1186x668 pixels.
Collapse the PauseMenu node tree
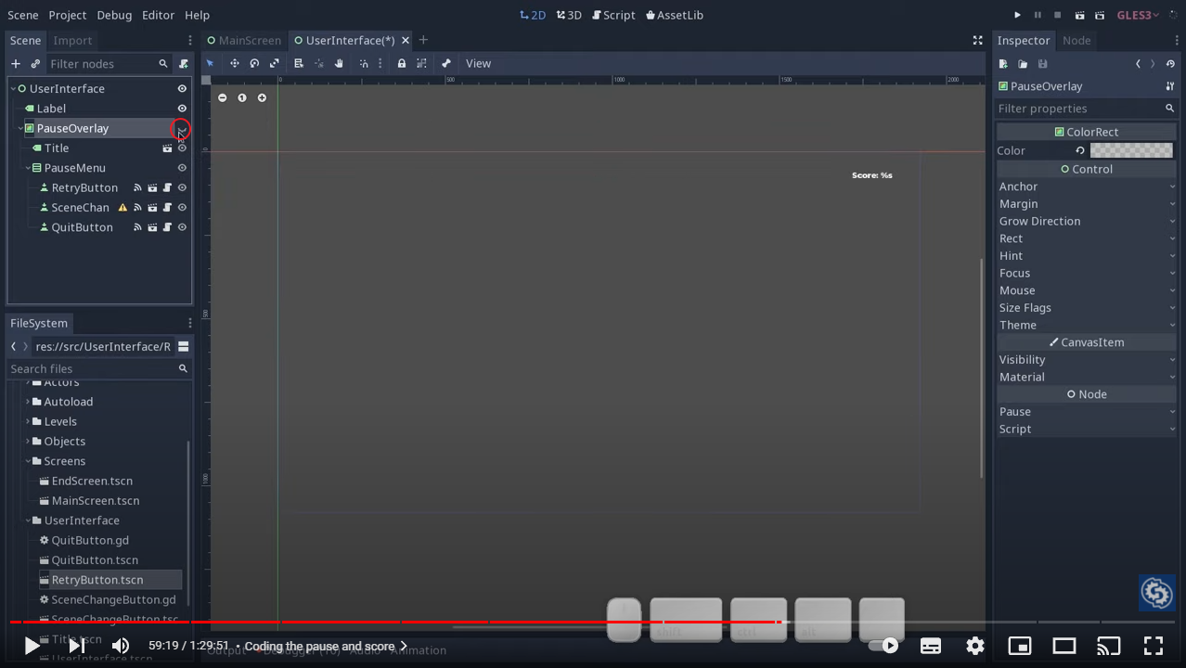29,168
